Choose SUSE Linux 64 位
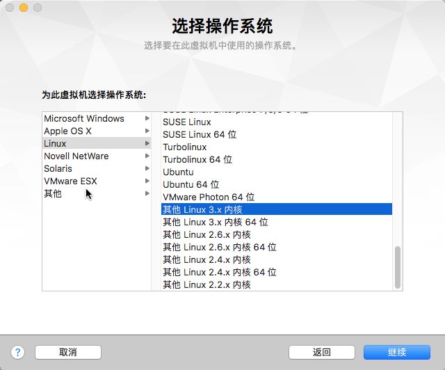The width and height of the screenshot is (445, 370). (277, 135)
